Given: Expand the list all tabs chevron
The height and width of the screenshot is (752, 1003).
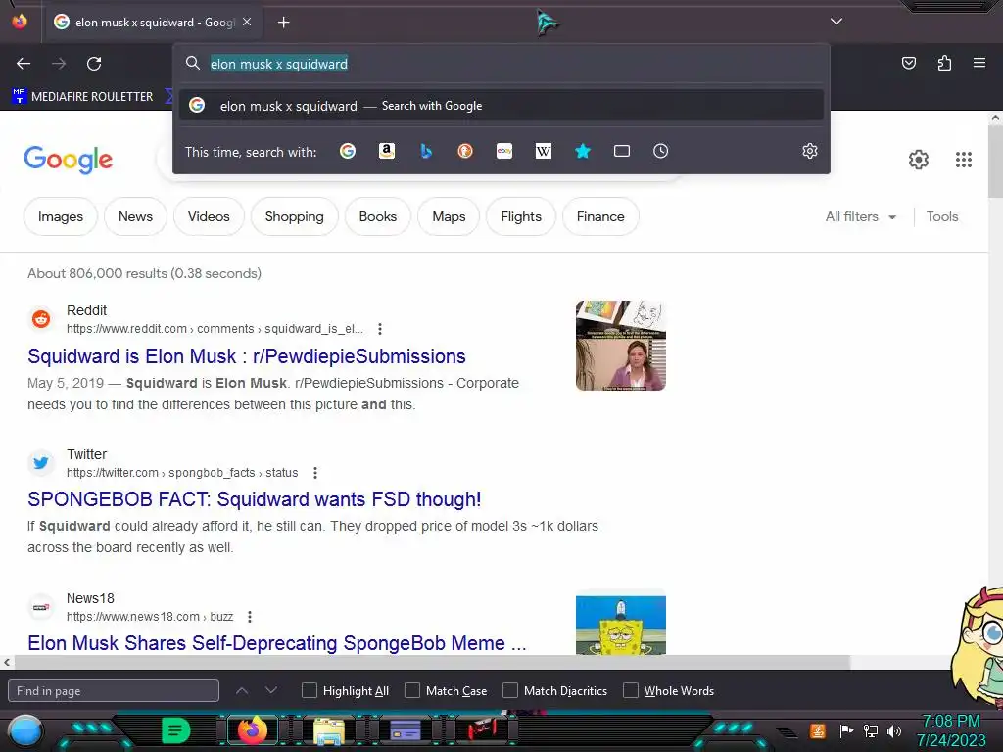Looking at the screenshot, I should (x=836, y=22).
